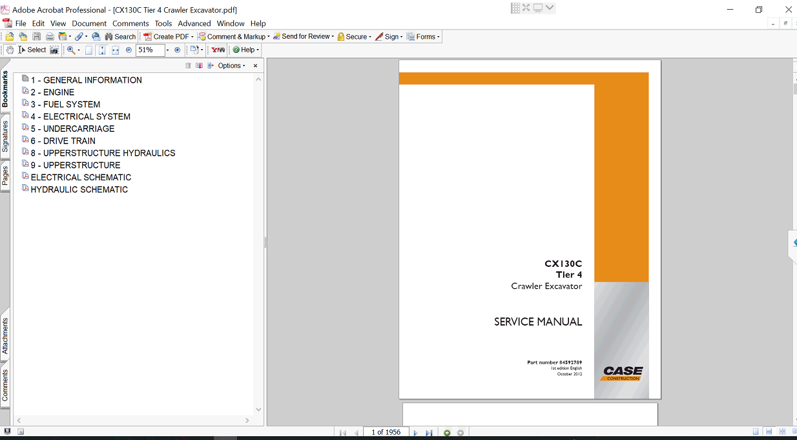Click the Search button with binoculars
The image size is (797, 440).
(x=120, y=37)
